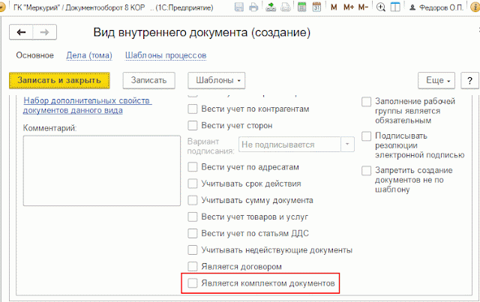
Task: Click the printer icon in title bar
Action: coord(253,7)
